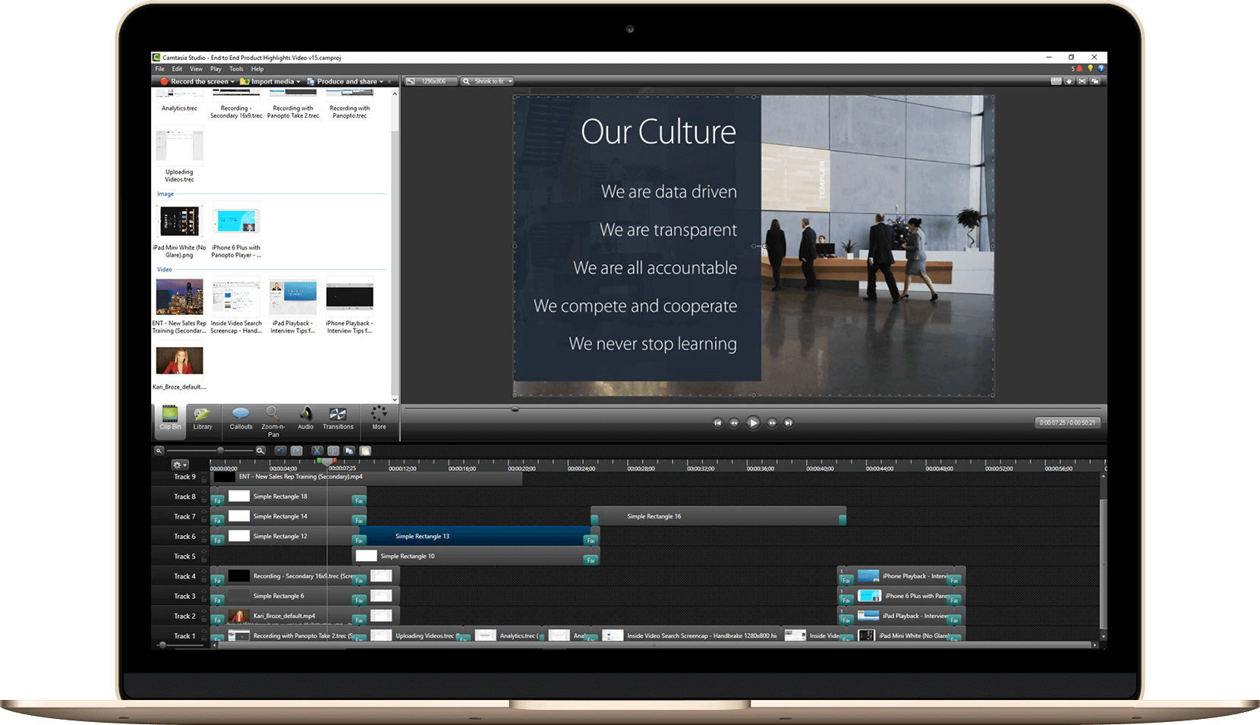The height and width of the screenshot is (725, 1260).
Task: Open the Tools menu
Action: (236, 68)
